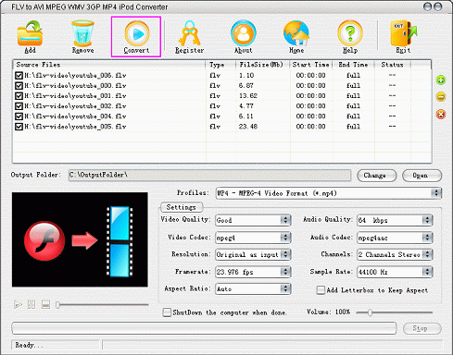Toggle ShutDown the computer when done
453x355 pixels.
(x=167, y=312)
